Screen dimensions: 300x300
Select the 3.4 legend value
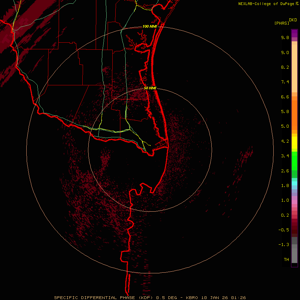[285, 156]
